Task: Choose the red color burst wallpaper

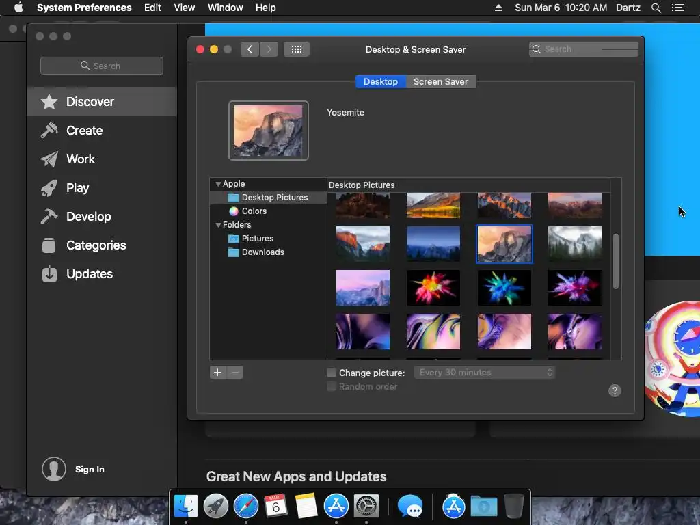Action: [x=433, y=288]
